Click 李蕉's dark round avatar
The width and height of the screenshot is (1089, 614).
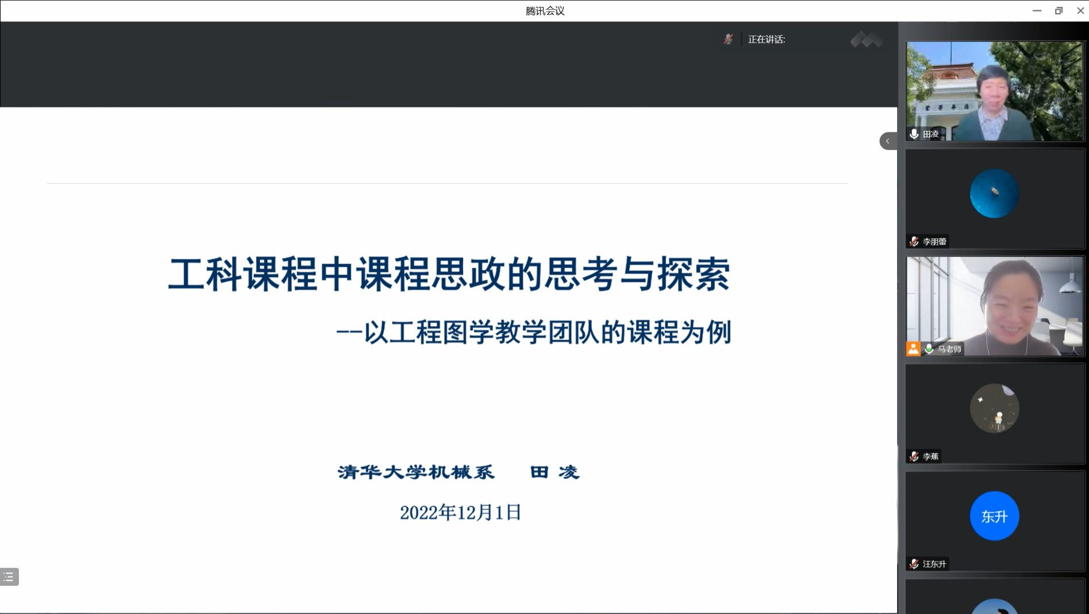(994, 408)
